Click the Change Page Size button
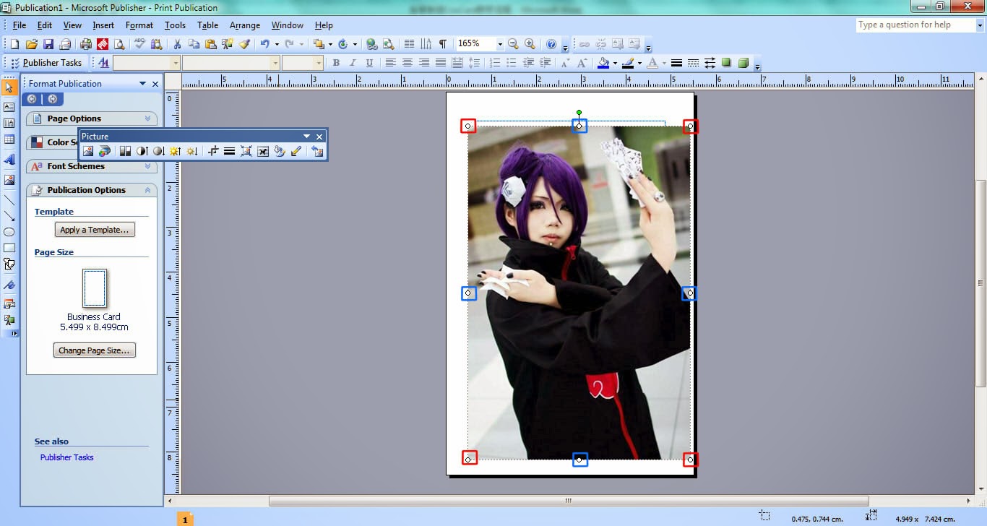Viewport: 987px width, 526px height. (x=95, y=350)
